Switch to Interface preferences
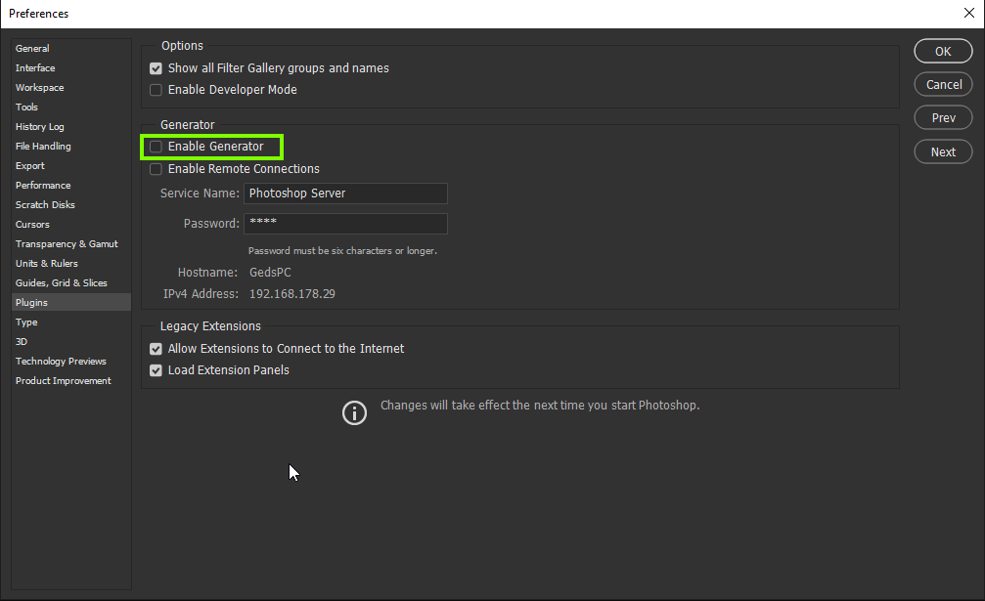The width and height of the screenshot is (985, 601). click(x=34, y=67)
